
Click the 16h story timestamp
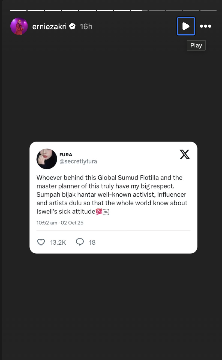coord(86,26)
